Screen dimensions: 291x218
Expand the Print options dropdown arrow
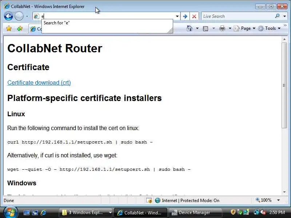(230, 28)
